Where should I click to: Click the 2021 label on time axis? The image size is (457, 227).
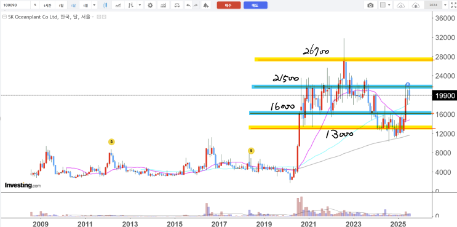click(309, 223)
